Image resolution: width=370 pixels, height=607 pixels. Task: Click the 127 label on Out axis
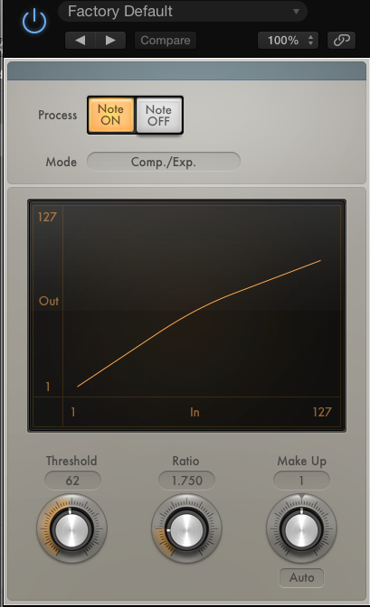pyautogui.click(x=47, y=217)
